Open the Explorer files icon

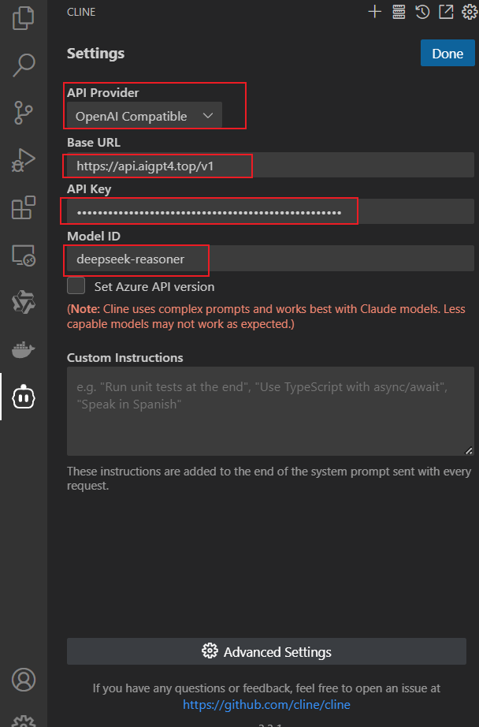pos(23,19)
